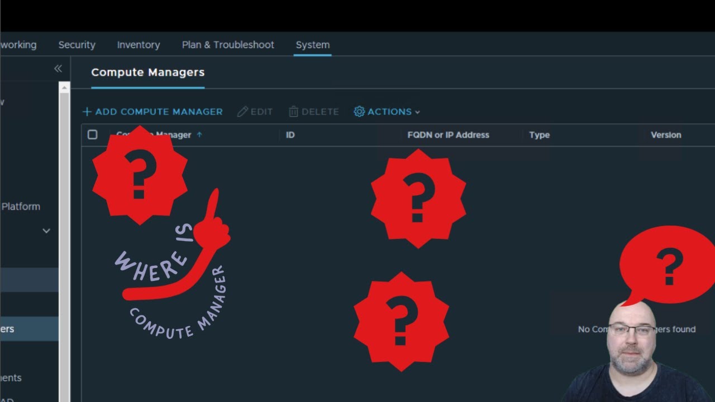
Task: Click the sort arrow beside Compute Manager column
Action: coord(199,135)
